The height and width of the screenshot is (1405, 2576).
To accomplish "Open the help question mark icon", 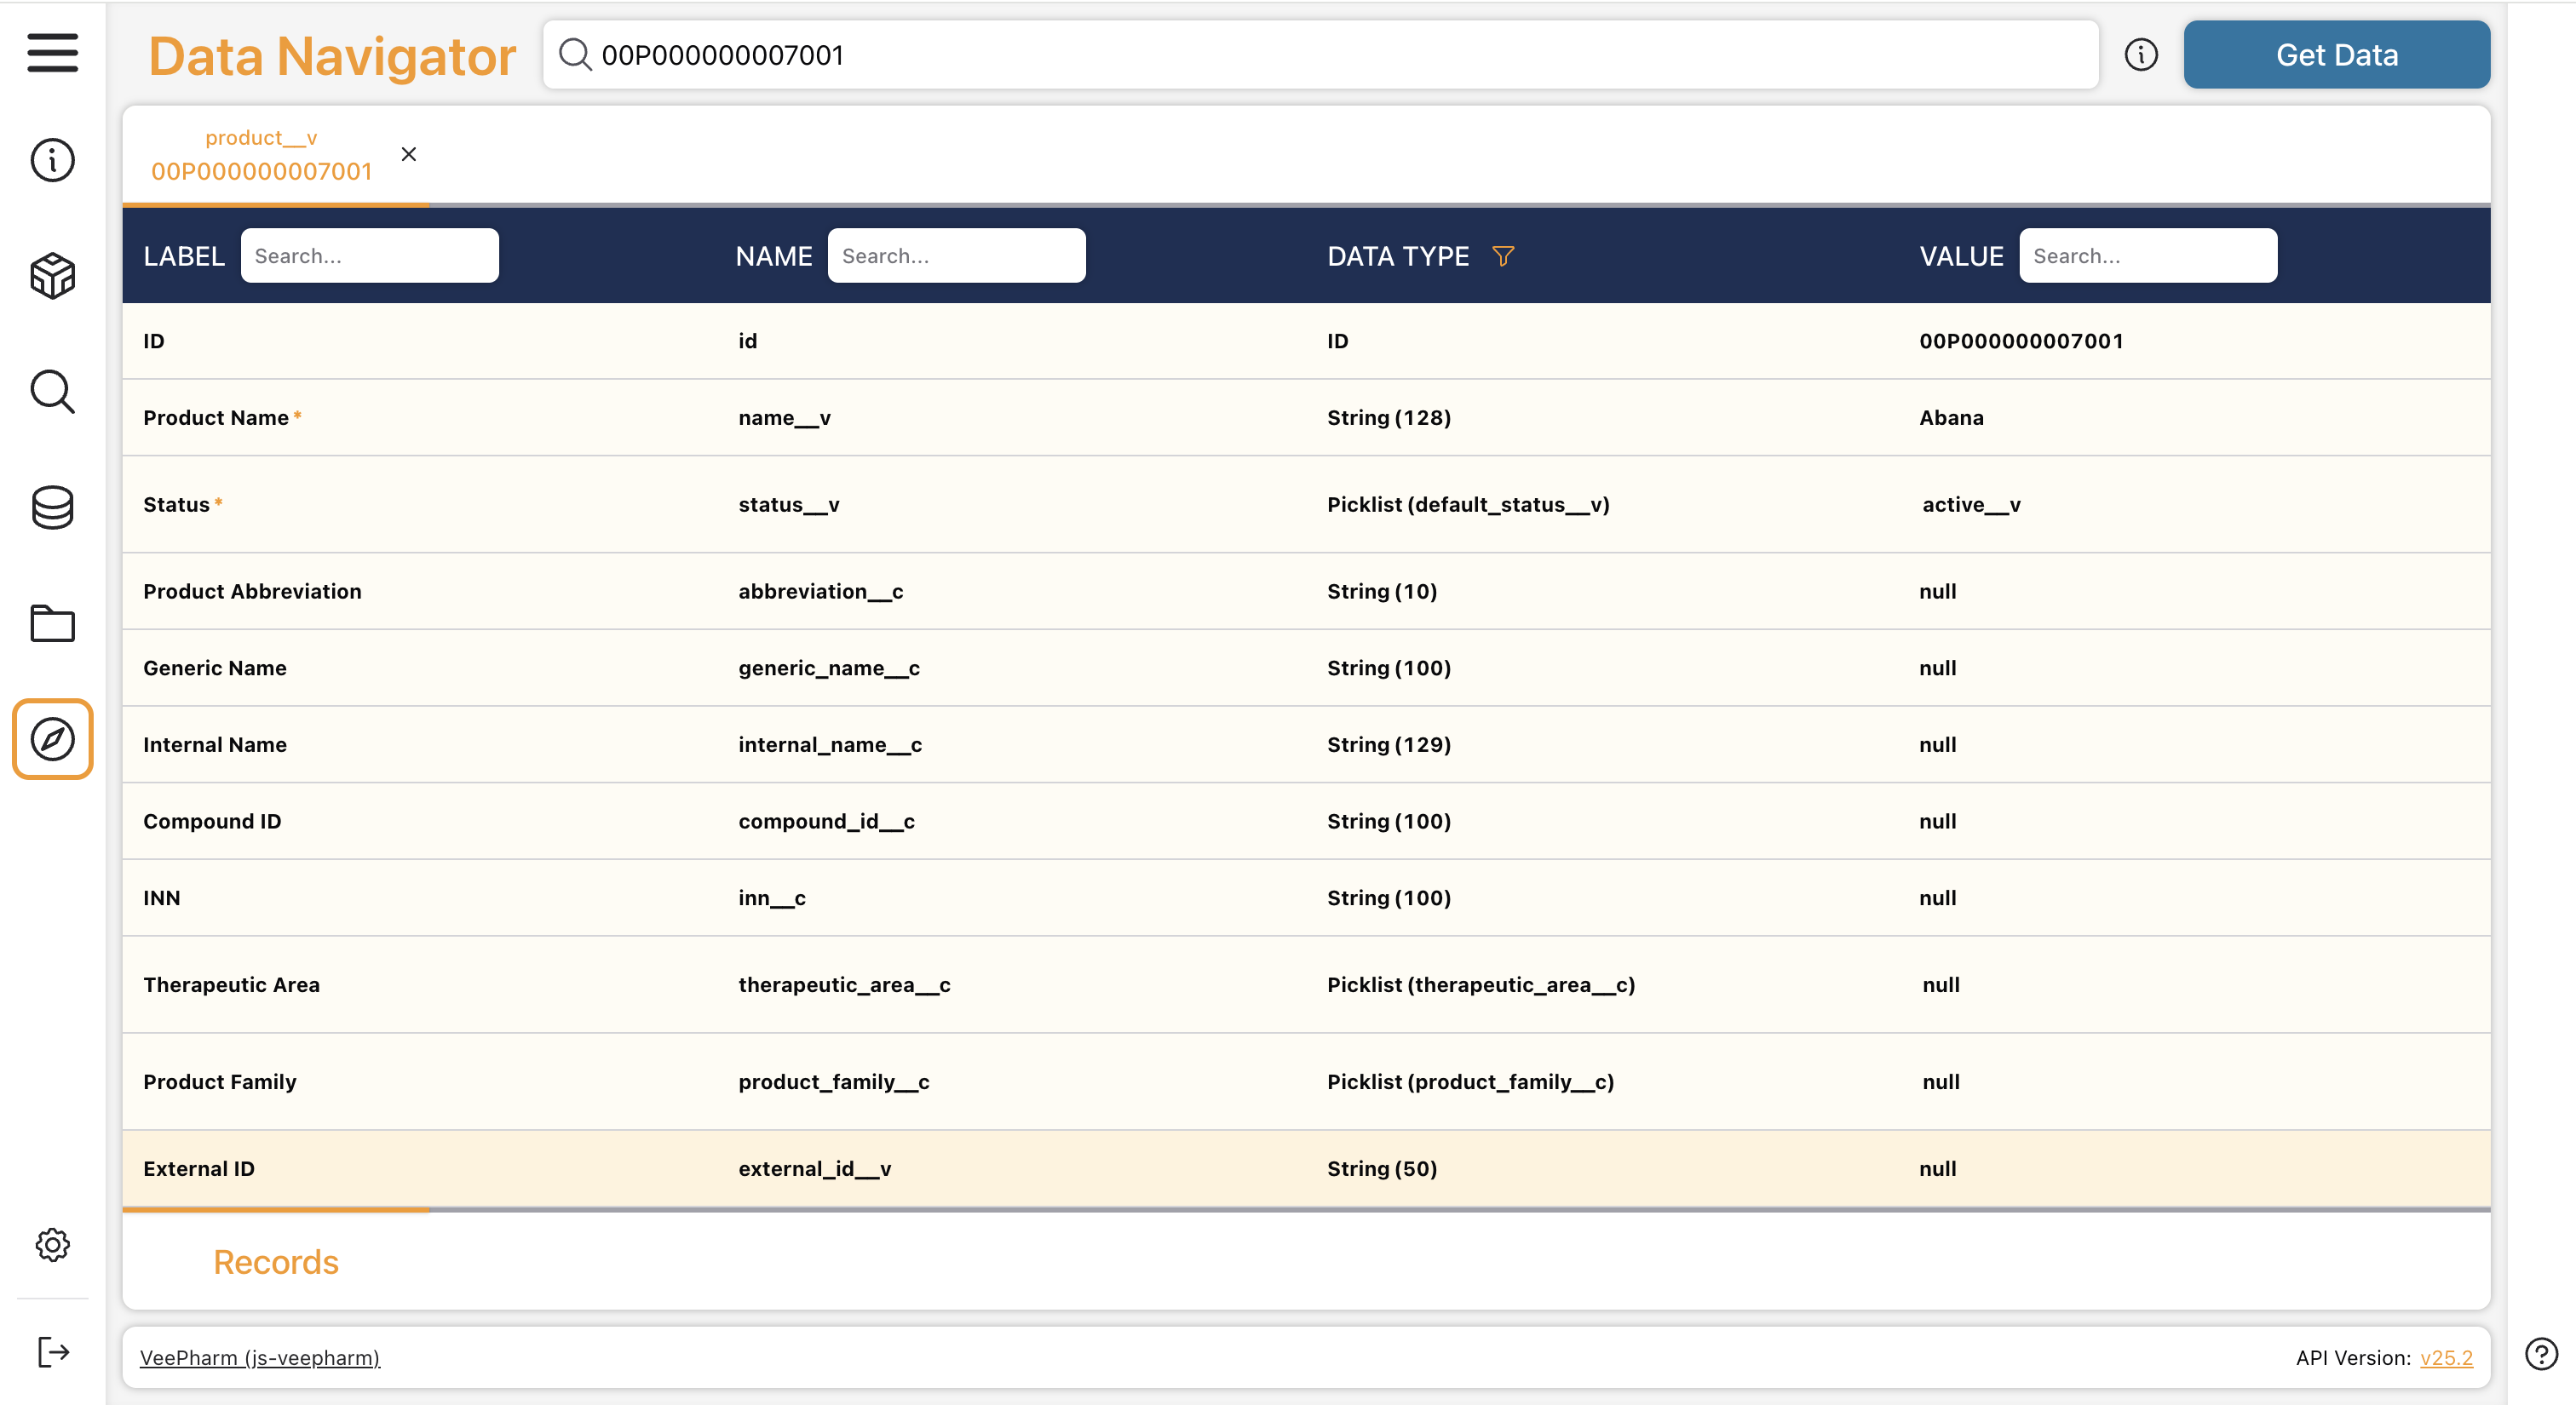I will (x=2540, y=1354).
